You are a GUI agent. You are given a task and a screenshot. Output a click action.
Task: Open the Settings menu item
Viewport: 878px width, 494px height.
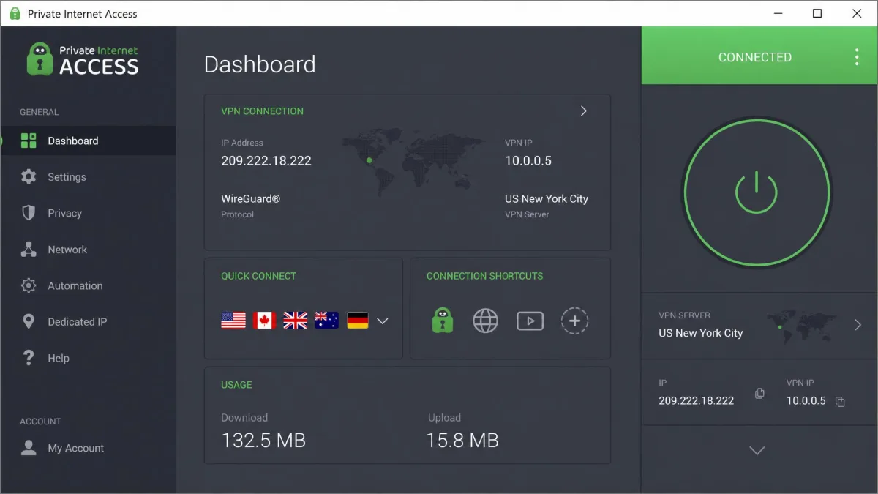88,176
